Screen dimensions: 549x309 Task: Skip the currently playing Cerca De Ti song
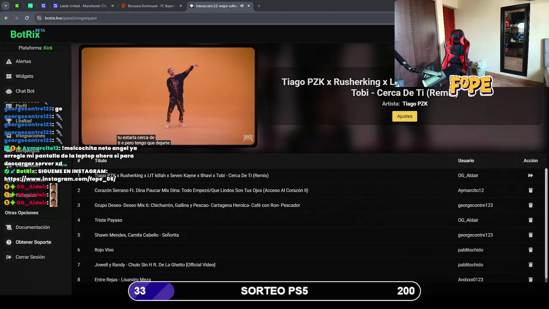click(531, 176)
